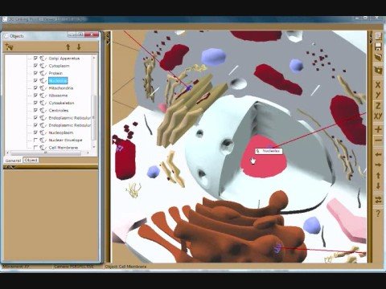This screenshot has height=289, width=386.
Task: Click the open folder icon
Action: pos(378,57)
